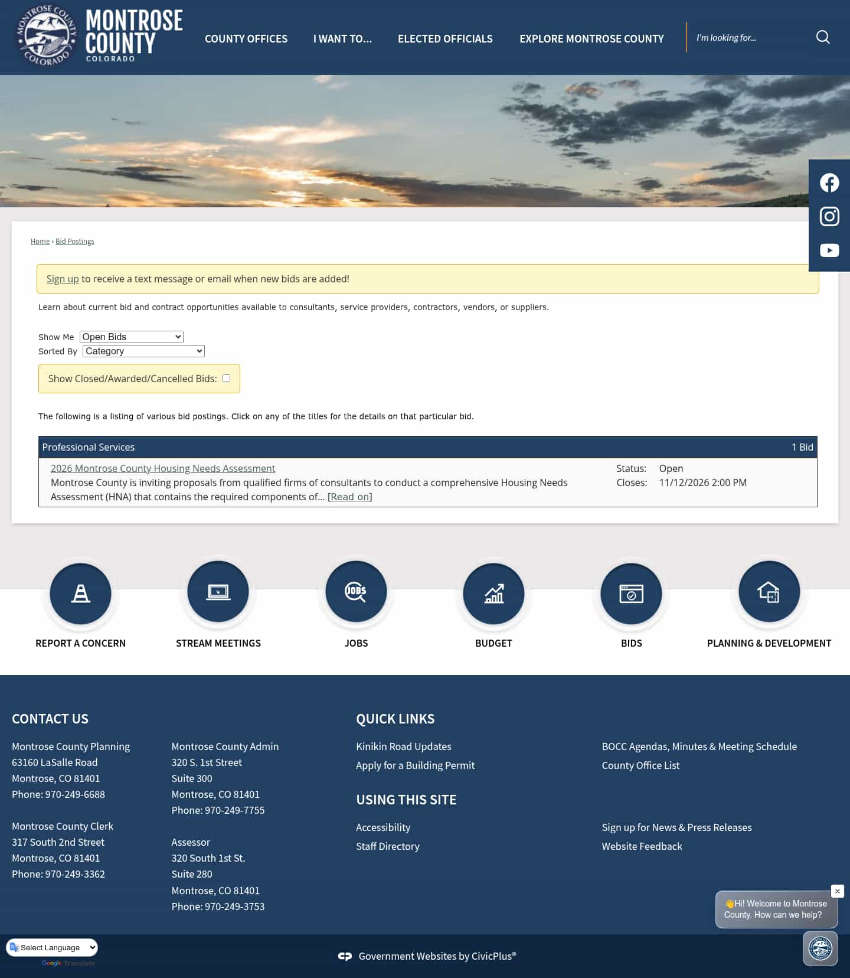Go to Home breadcrumb link

40,241
